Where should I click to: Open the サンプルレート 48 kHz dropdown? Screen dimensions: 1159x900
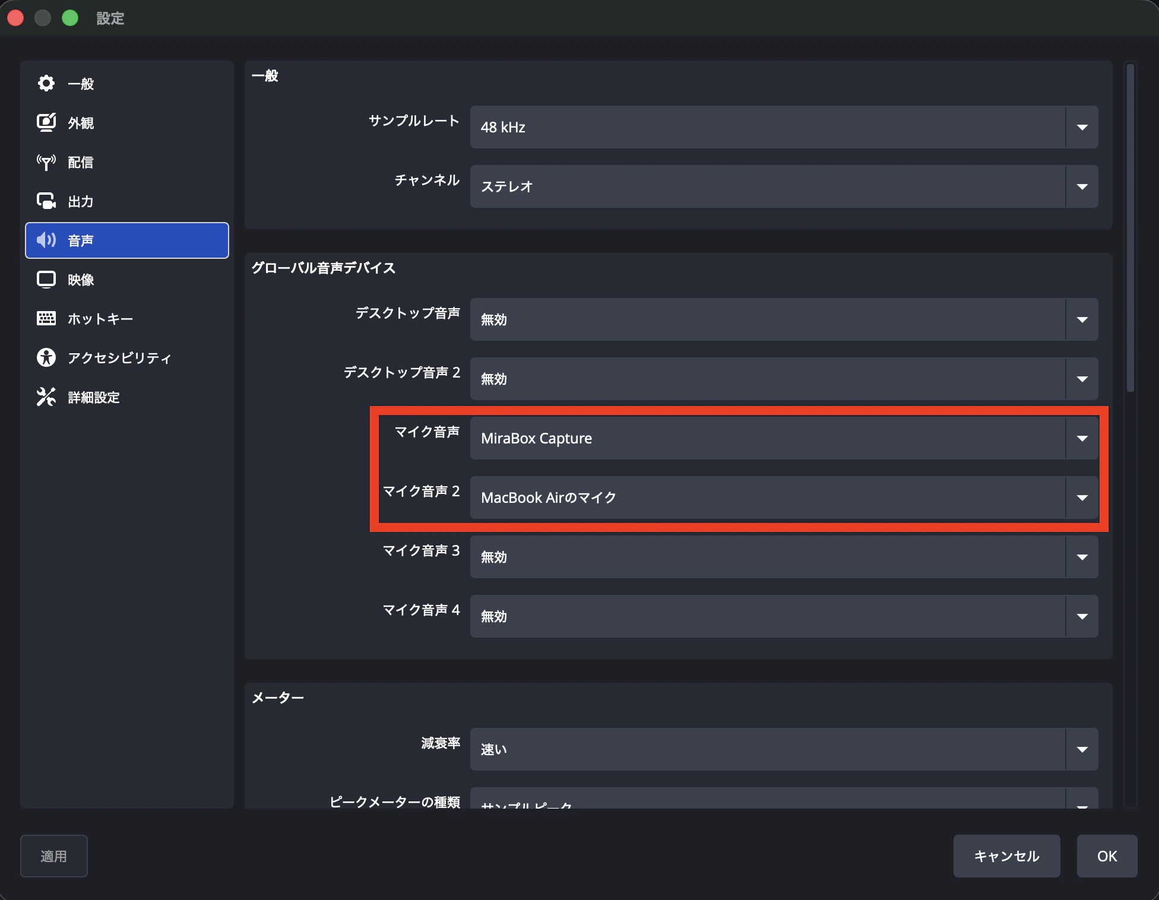(x=784, y=127)
